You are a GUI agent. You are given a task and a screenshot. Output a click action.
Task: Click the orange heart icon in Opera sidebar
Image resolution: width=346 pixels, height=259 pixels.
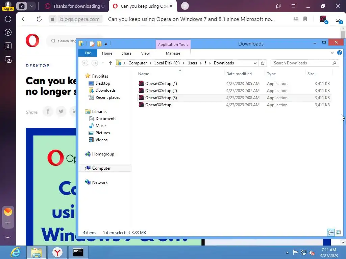8,212
